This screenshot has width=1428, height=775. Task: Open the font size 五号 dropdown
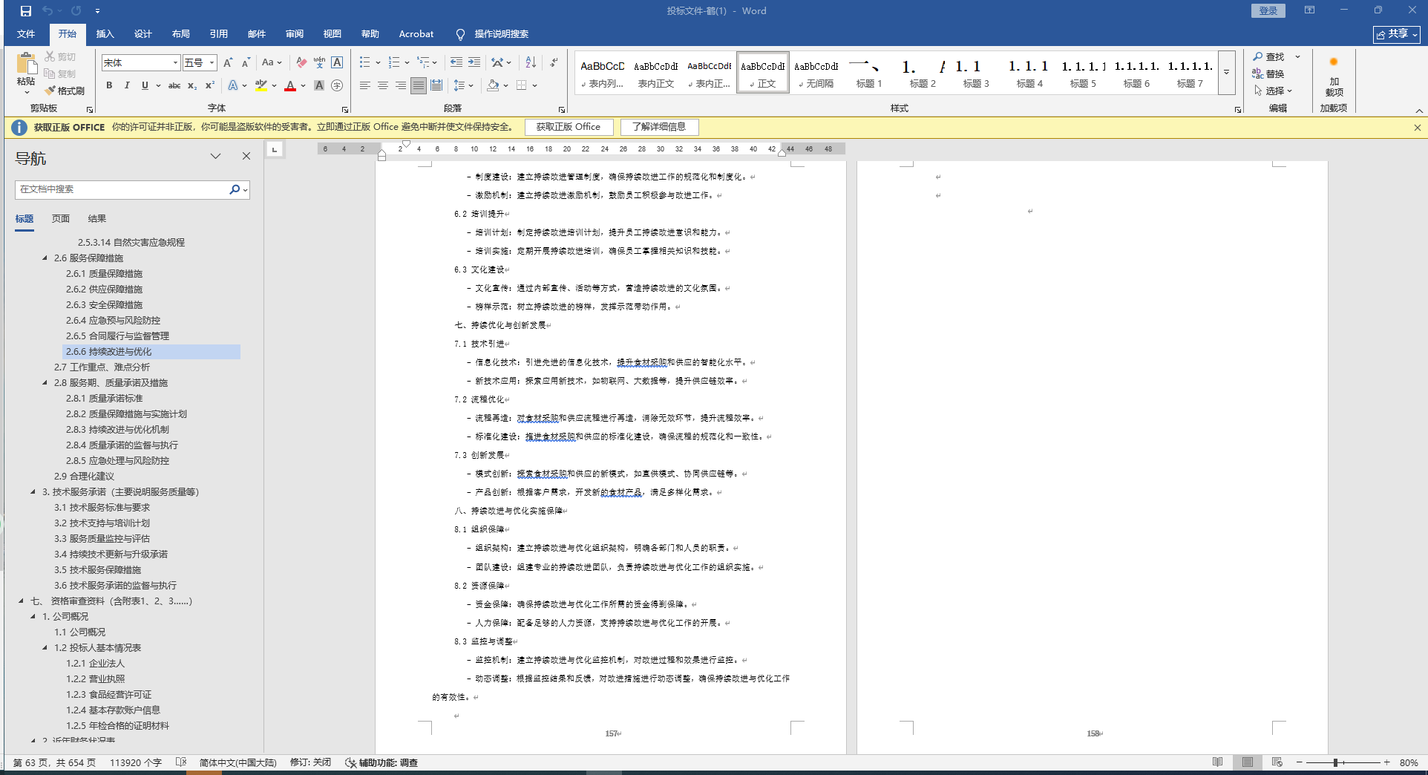tap(212, 63)
